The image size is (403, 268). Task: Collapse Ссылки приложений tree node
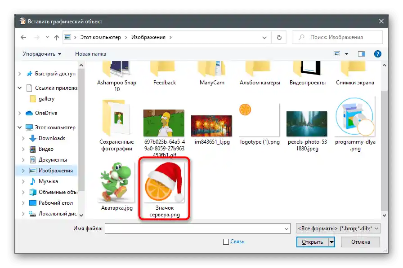coord(19,88)
